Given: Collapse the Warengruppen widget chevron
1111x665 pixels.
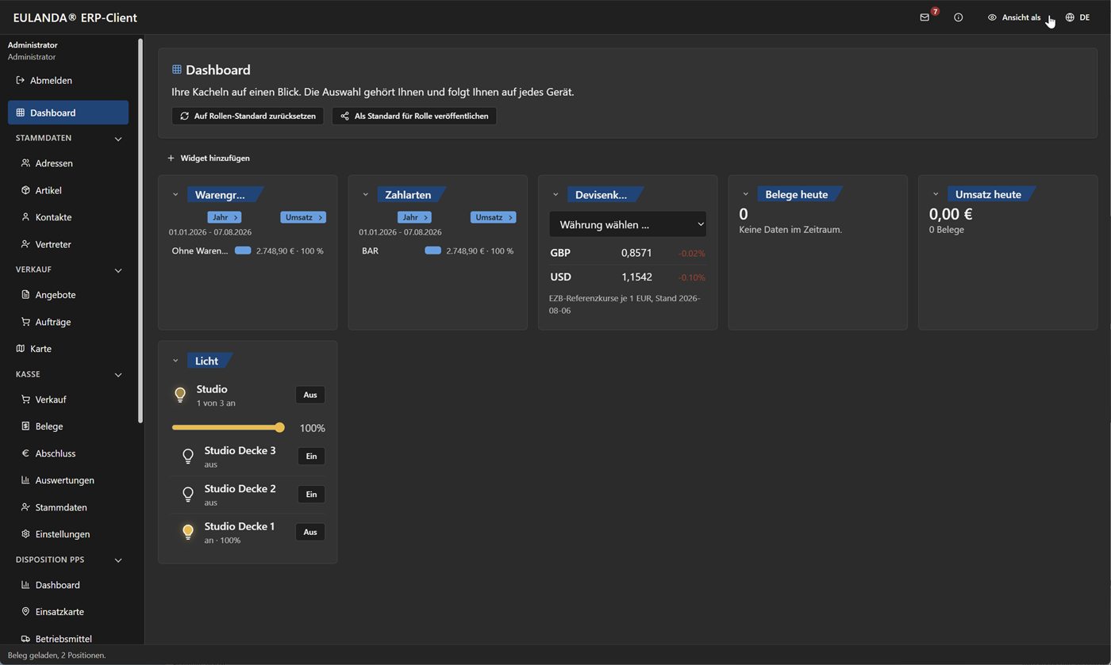Looking at the screenshot, I should point(175,194).
